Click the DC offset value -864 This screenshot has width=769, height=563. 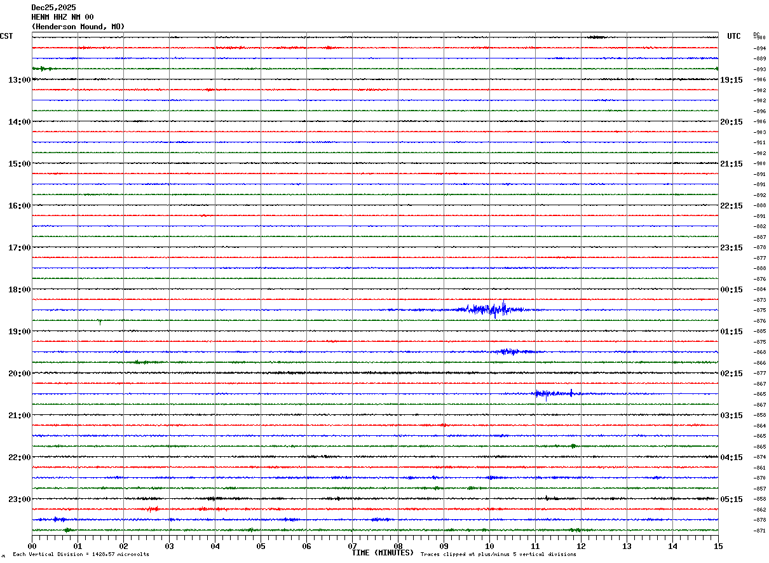pyautogui.click(x=759, y=426)
